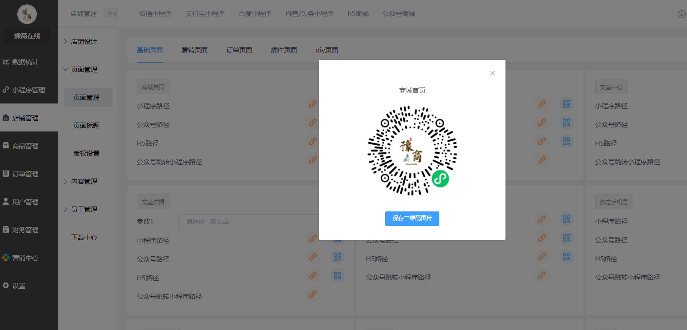Switch to the 公众号商城 platform tab

pyautogui.click(x=399, y=14)
